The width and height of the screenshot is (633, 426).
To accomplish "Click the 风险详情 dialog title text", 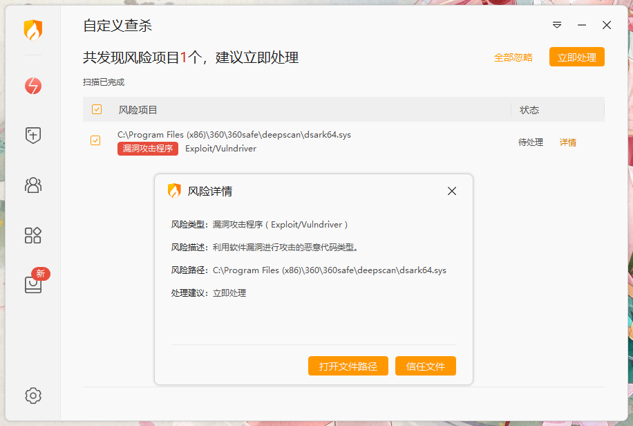I will click(x=210, y=191).
